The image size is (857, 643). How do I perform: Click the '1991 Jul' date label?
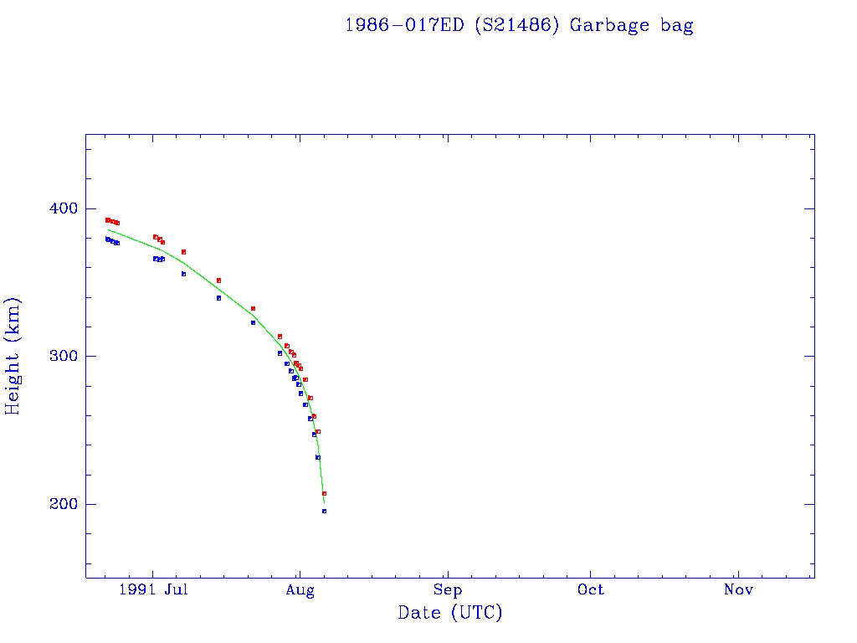click(x=152, y=590)
